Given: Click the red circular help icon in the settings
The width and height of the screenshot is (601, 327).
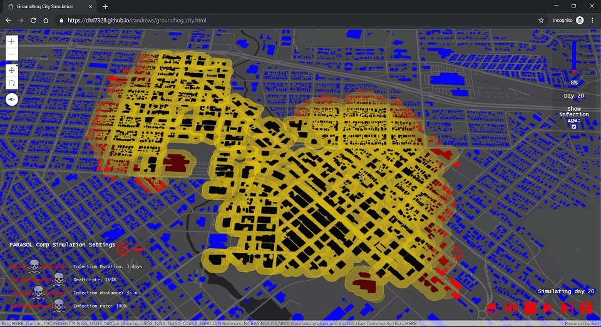Looking at the screenshot, I should (x=122, y=249).
